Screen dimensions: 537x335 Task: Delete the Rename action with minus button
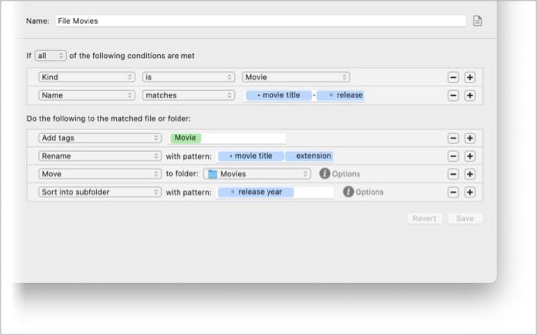(453, 156)
